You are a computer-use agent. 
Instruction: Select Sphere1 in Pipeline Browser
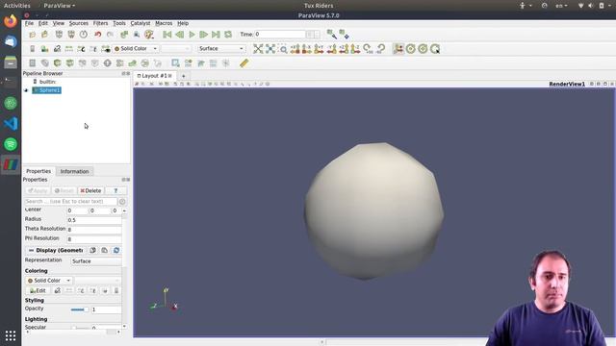click(47, 90)
